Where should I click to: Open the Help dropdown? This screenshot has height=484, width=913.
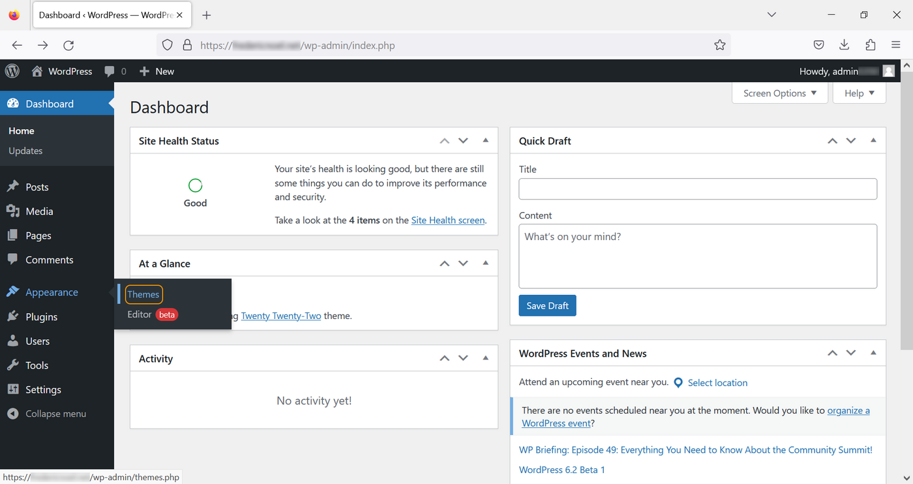coord(859,93)
